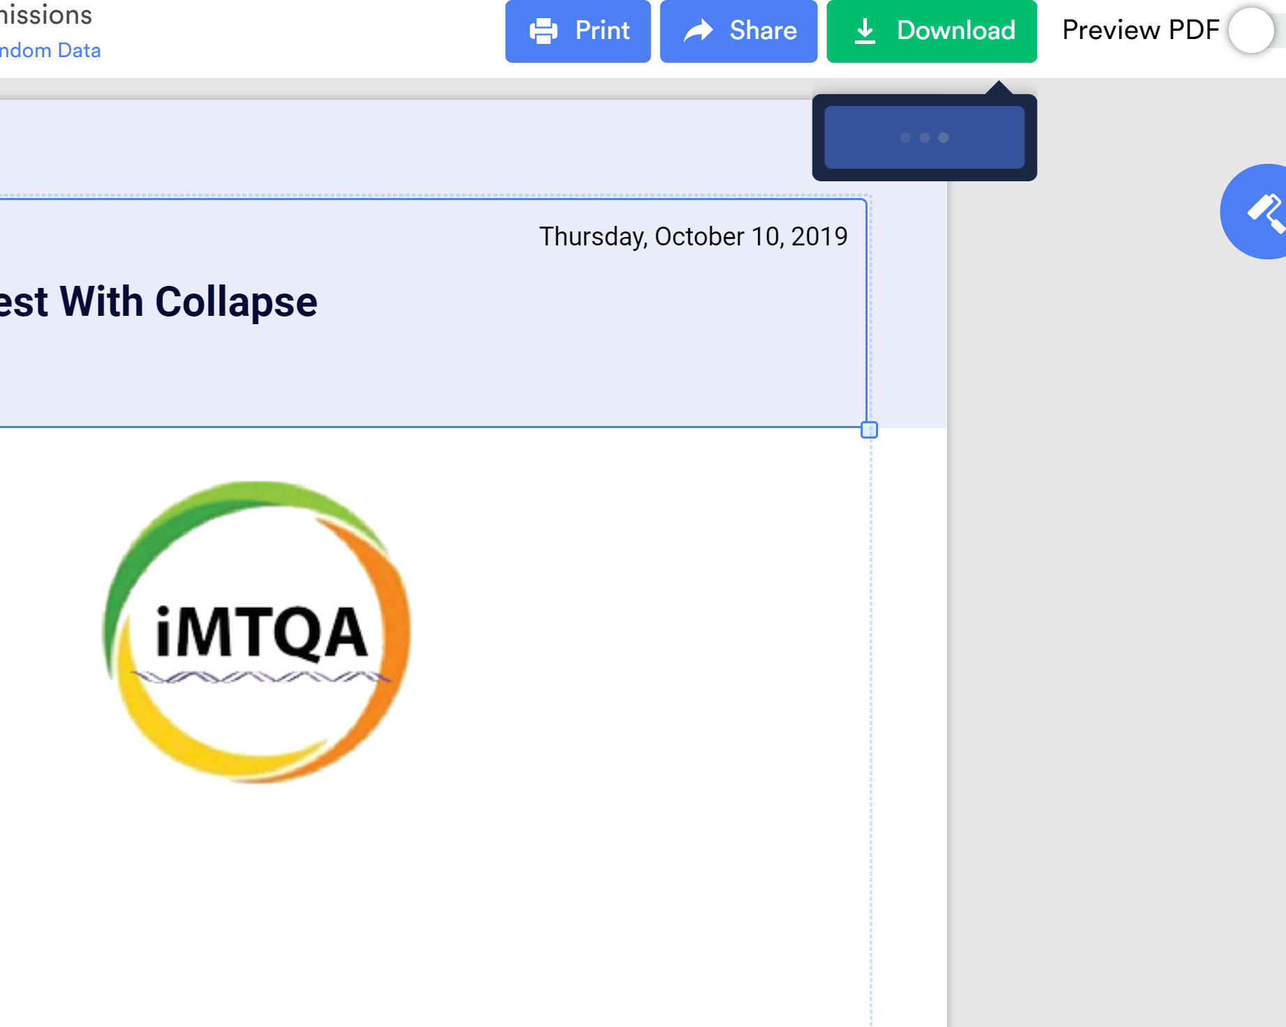Image resolution: width=1286 pixels, height=1027 pixels.
Task: Click the loading dots popup button
Action: (x=924, y=137)
